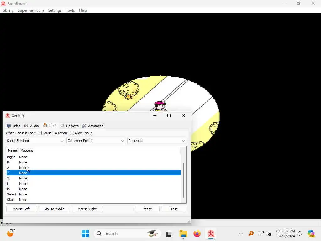Open the Advanced tab
Screen dimensions: 321x241
click(x=93, y=126)
